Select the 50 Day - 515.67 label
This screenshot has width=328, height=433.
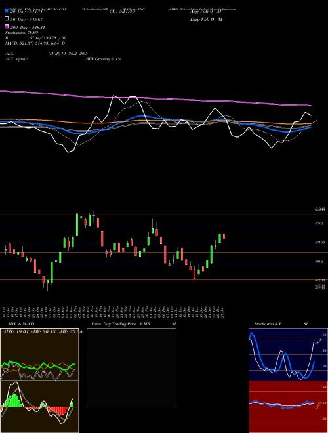(x=26, y=20)
